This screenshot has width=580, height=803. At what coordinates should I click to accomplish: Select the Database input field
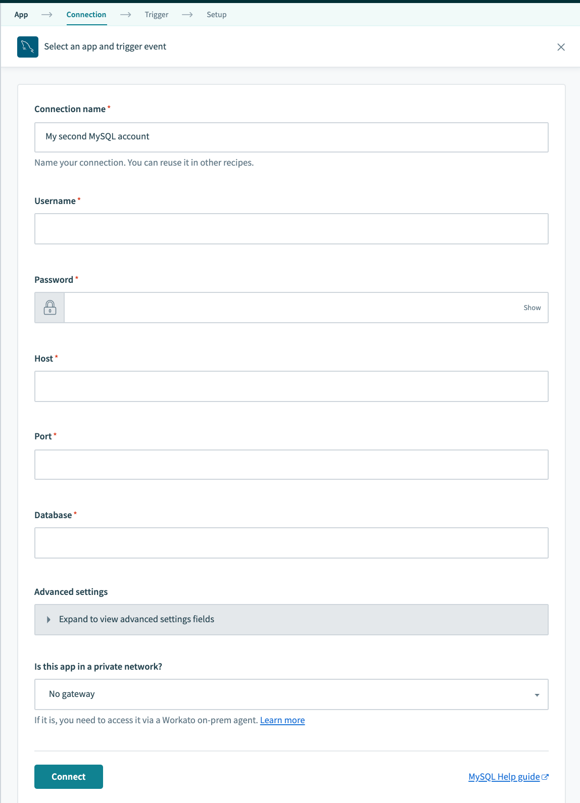point(291,542)
